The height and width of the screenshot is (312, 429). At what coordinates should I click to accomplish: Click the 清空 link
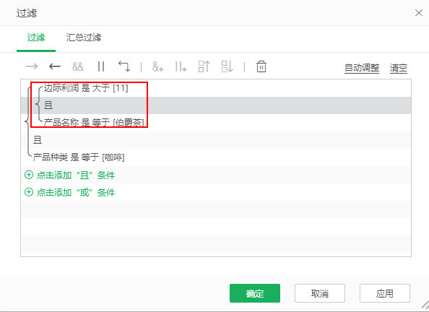tap(399, 68)
